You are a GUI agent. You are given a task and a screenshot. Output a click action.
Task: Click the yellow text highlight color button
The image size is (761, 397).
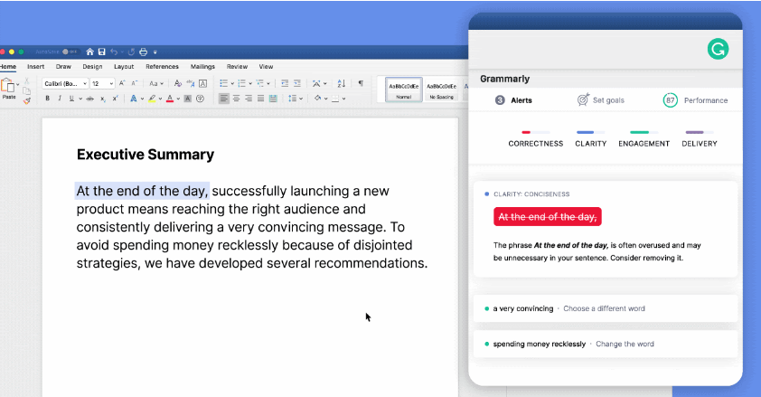coord(153,99)
